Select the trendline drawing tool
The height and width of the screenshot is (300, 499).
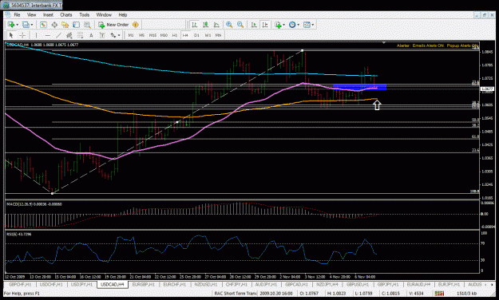tap(58, 35)
